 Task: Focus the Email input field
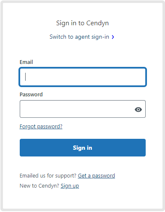pyautogui.click(x=83, y=77)
